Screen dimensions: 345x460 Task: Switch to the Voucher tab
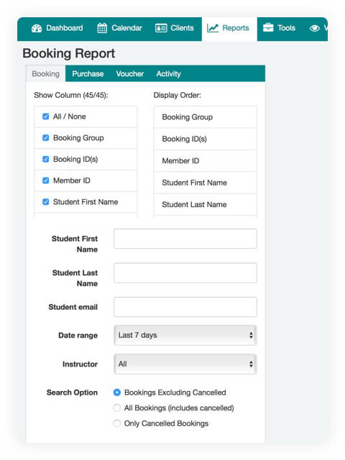pos(129,73)
